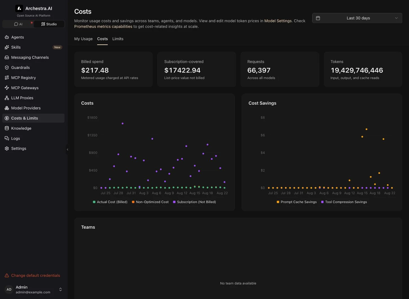Click the Logs icon in sidebar
The width and height of the screenshot is (409, 299).
[x=7, y=138]
